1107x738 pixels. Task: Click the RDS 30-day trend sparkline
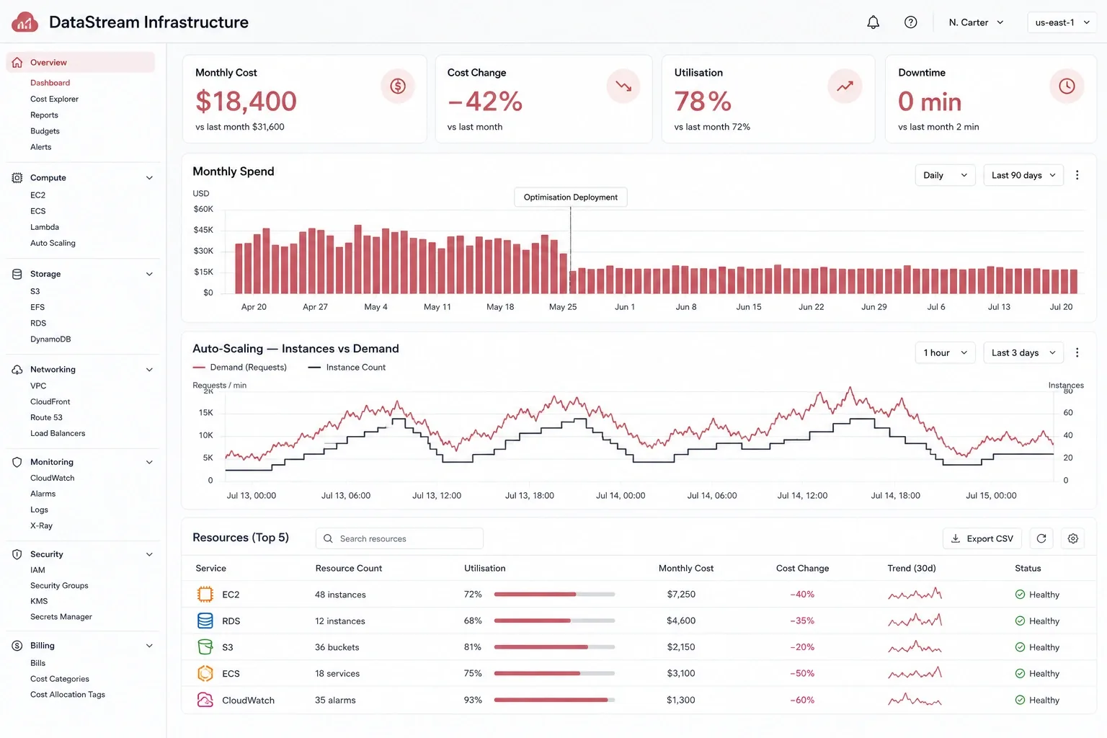pyautogui.click(x=915, y=620)
